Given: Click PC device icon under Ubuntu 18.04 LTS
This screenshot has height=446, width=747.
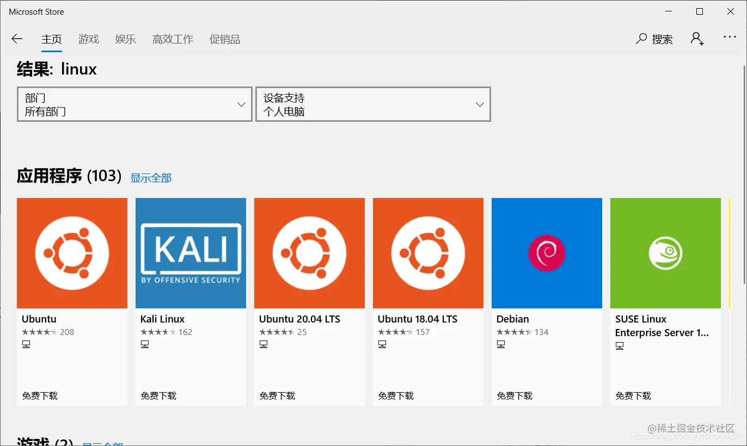Looking at the screenshot, I should tap(382, 344).
